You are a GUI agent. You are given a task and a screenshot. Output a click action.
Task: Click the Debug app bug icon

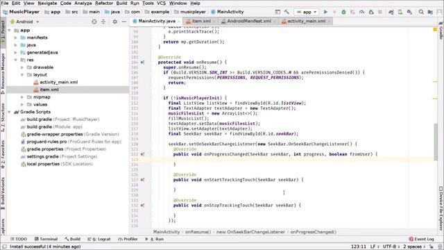pyautogui.click(x=343, y=12)
